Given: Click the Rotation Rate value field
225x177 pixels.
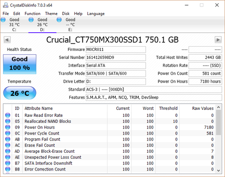Looking at the screenshot, I should [x=205, y=65].
